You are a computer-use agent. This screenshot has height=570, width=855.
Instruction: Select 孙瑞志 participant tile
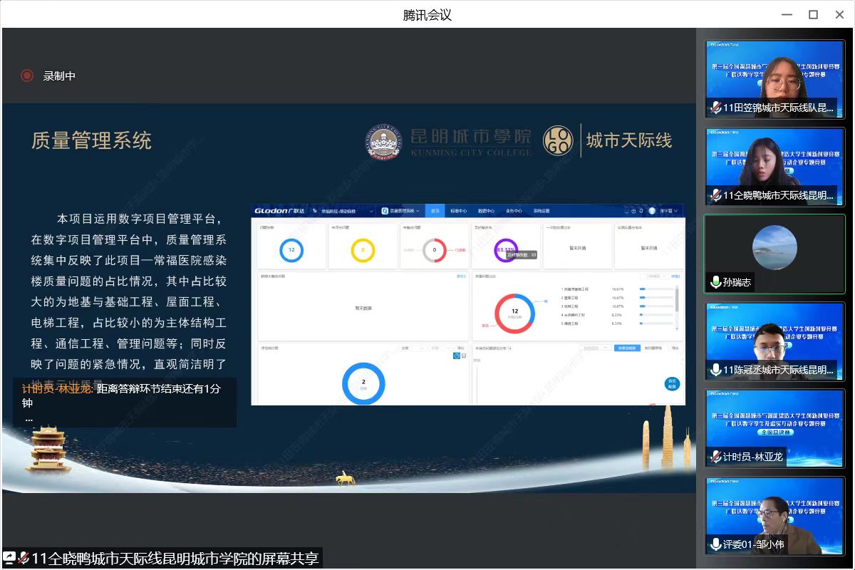(774, 253)
